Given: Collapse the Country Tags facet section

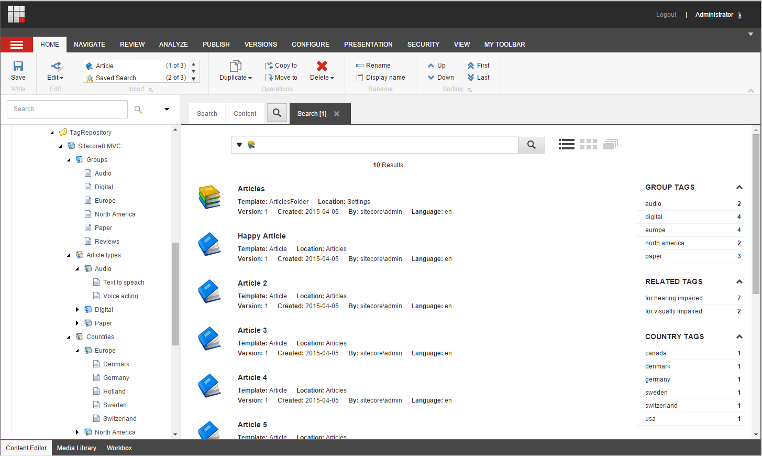Looking at the screenshot, I should [739, 337].
